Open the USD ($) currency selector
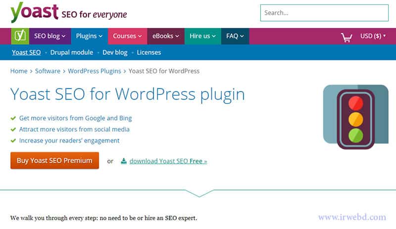This screenshot has height=229, width=396. [373, 36]
